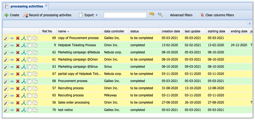Delete the test notice record
Screen dimensions: 255x120
18,110
